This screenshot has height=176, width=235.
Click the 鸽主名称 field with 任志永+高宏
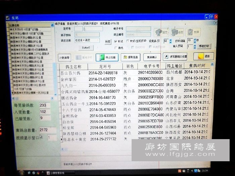point(87,40)
